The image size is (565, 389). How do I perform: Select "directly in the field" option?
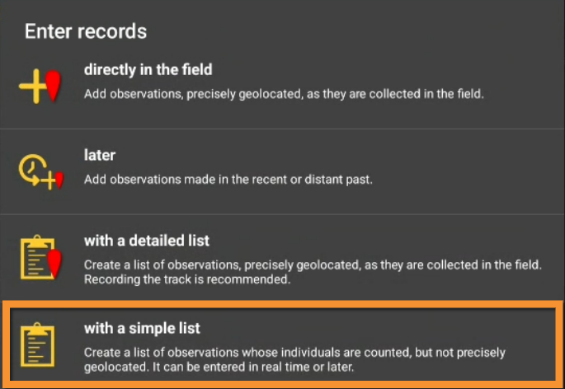148,70
